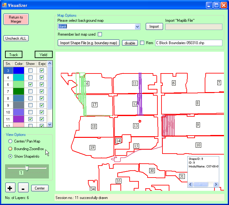Click block label 30 on the map
229x205 pixels.
pyautogui.click(x=152, y=171)
